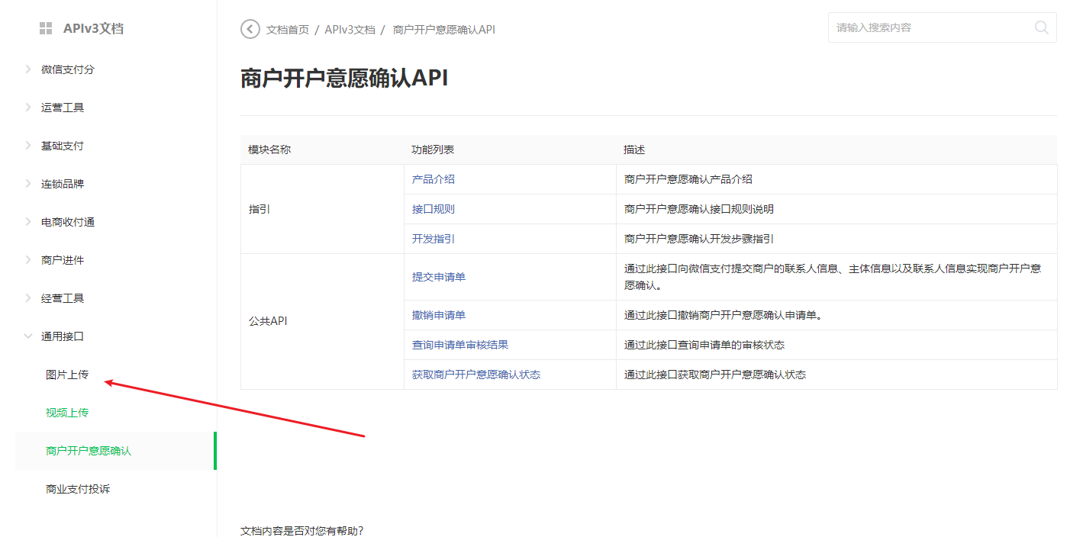Open the 接口规则 link
Screen dimensions: 1083x537
(x=434, y=209)
